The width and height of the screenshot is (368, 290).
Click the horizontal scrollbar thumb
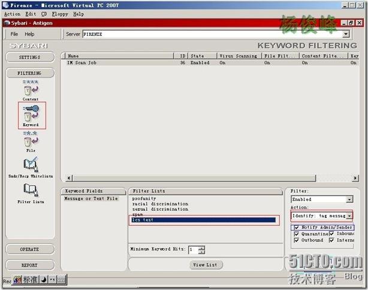[x=194, y=178]
